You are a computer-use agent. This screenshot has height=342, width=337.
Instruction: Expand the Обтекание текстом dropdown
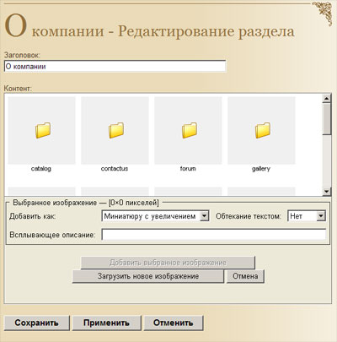pyautogui.click(x=307, y=216)
